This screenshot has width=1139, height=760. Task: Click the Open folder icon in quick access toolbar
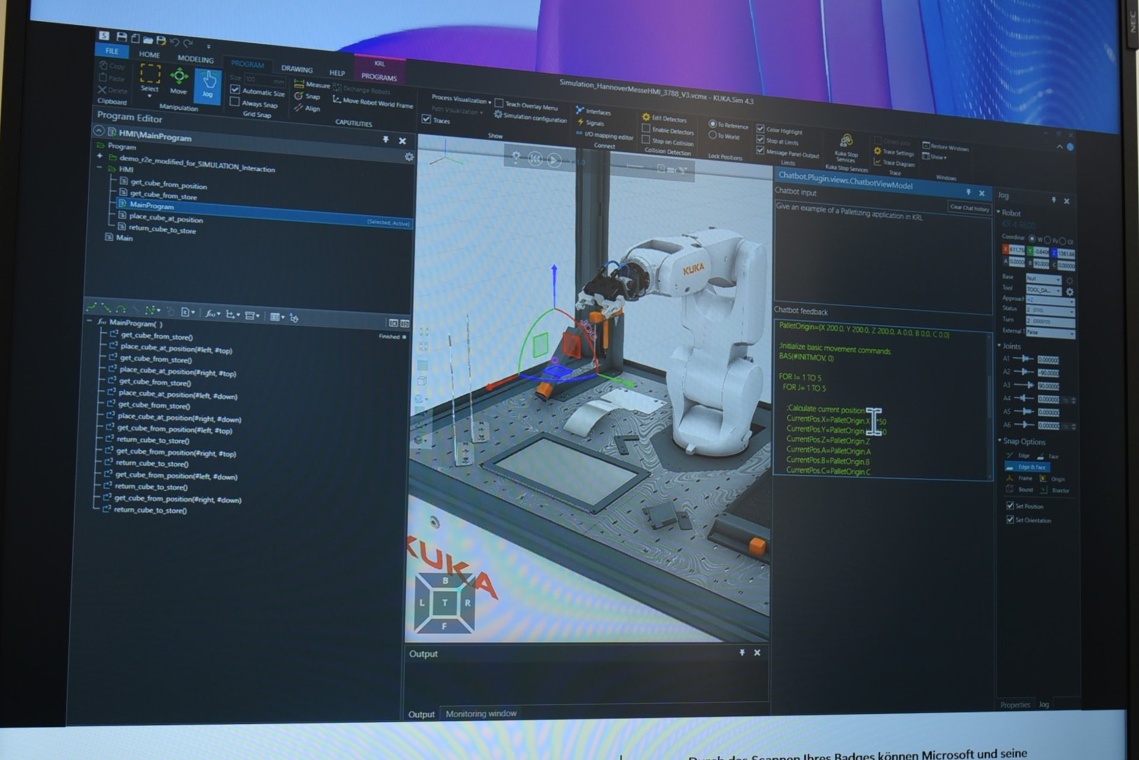148,40
